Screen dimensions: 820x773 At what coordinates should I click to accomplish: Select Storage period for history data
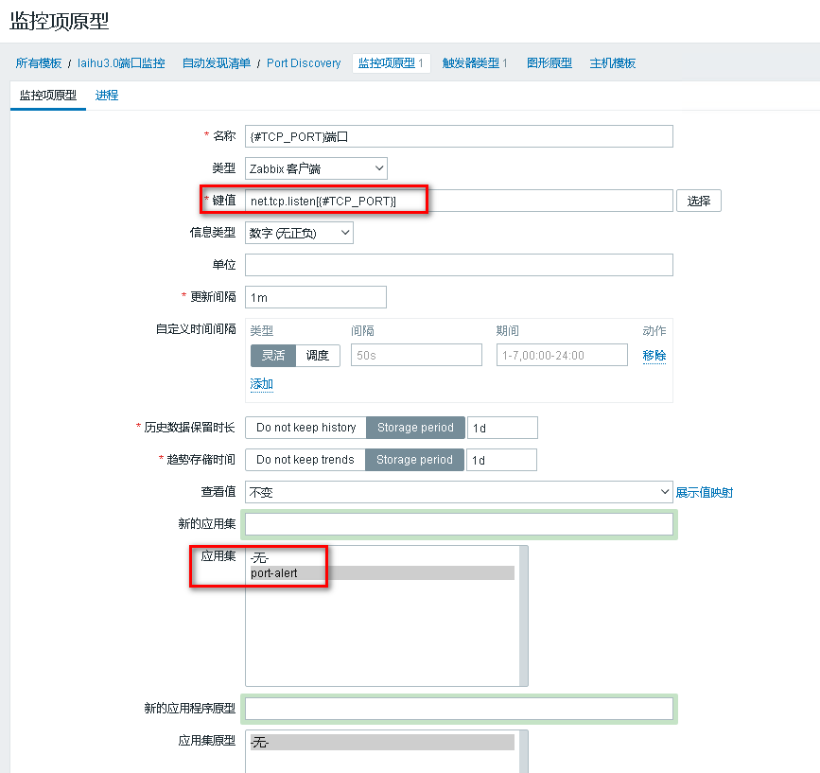pyautogui.click(x=415, y=428)
